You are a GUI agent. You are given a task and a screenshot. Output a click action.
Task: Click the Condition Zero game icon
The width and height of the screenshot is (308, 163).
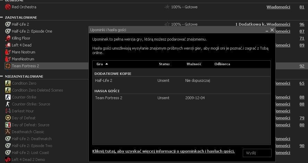click(8, 83)
